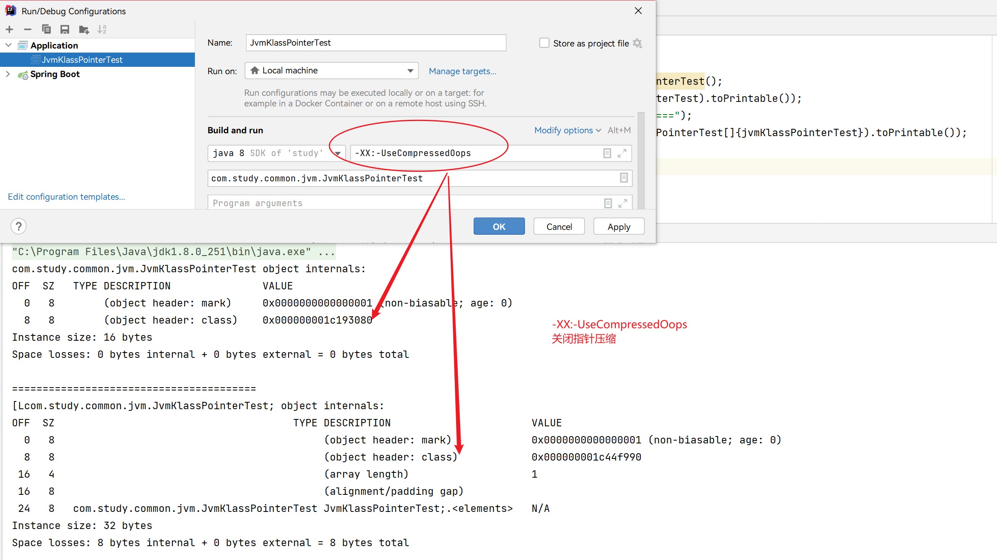Select JvmKlassPointerTest in the configuration tree

click(x=82, y=60)
